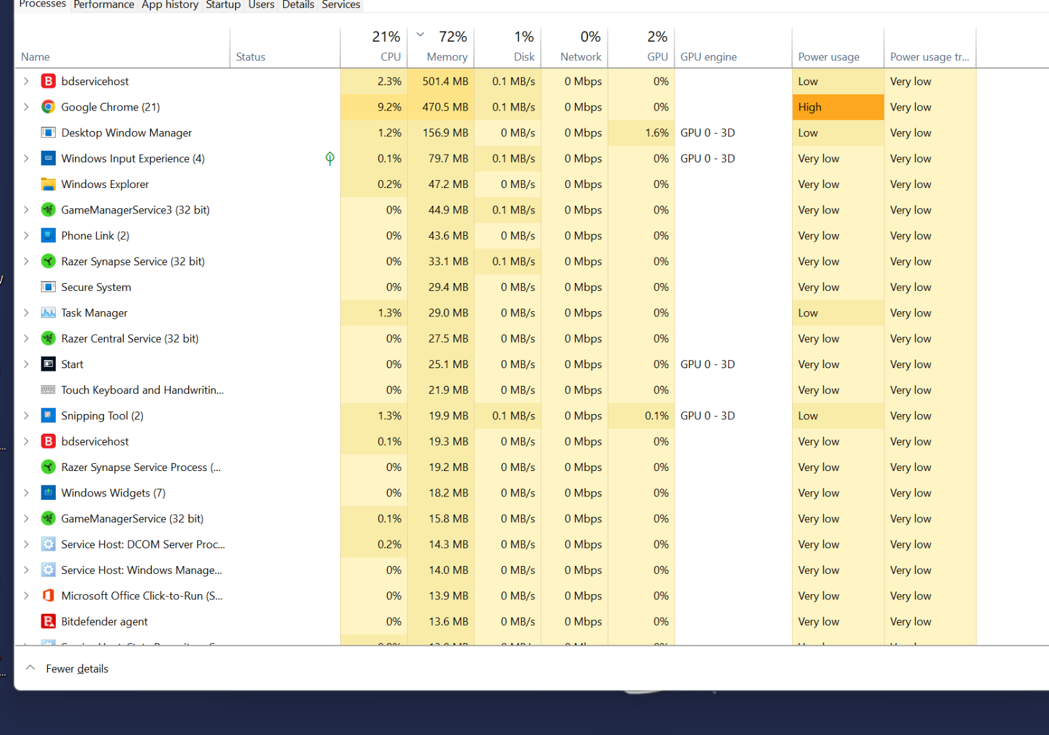Click the 501.4 MB memory cell
Viewport: 1049px width, 735px height.
click(x=441, y=81)
